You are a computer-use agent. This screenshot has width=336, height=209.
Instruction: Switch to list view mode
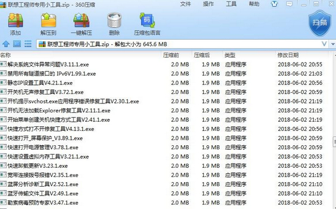pos(28,44)
